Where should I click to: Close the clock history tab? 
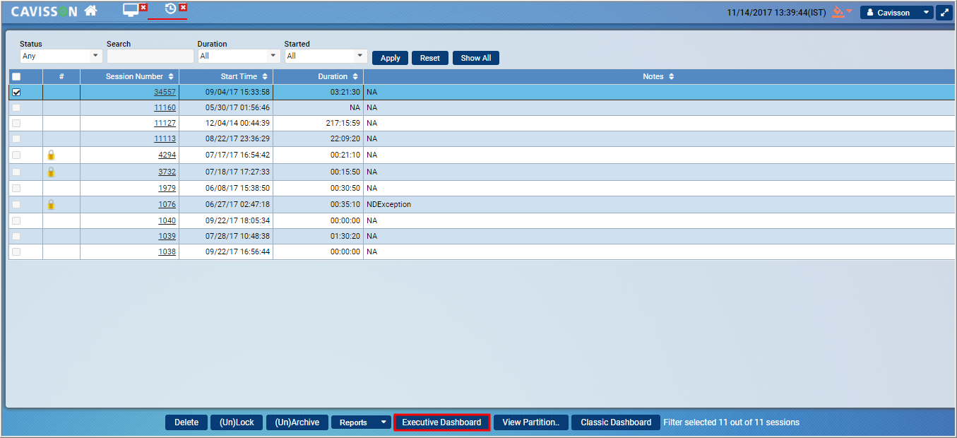coord(183,7)
